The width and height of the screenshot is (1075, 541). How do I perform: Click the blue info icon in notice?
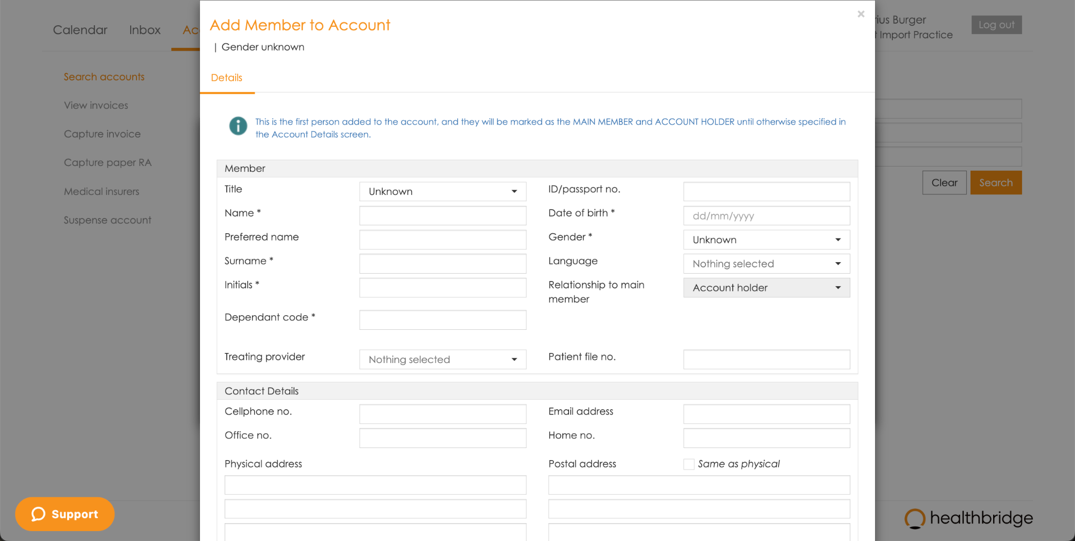[x=238, y=126]
